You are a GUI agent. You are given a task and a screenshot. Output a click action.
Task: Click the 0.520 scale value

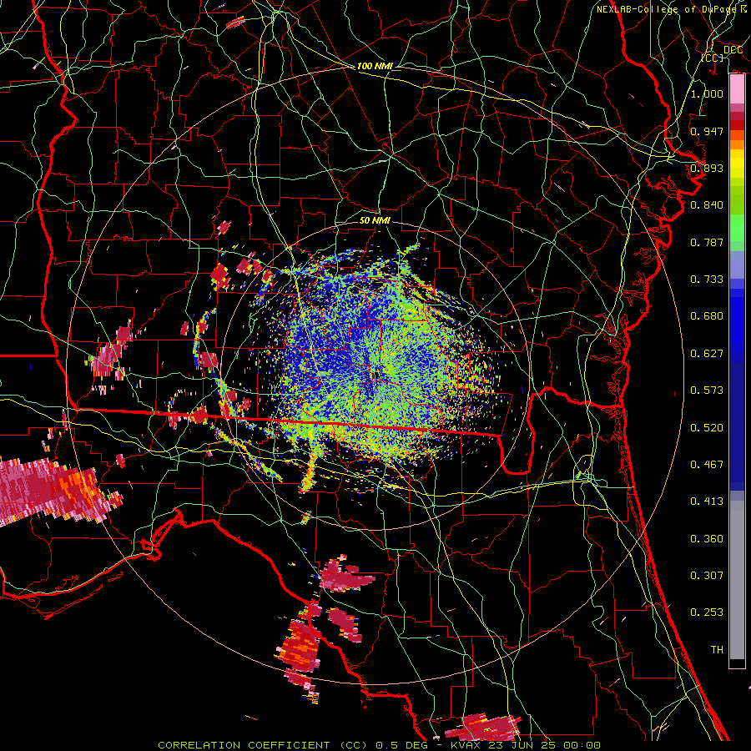707,428
